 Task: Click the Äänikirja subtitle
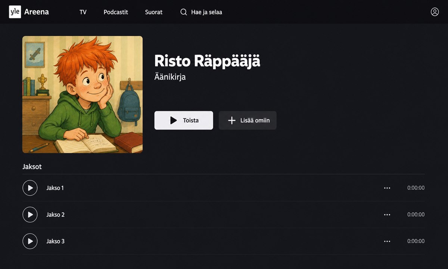coord(170,77)
